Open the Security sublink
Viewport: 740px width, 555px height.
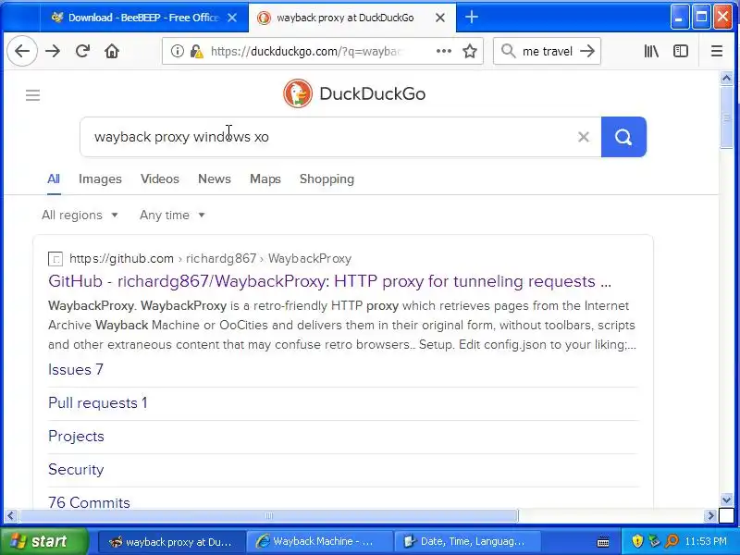click(76, 470)
